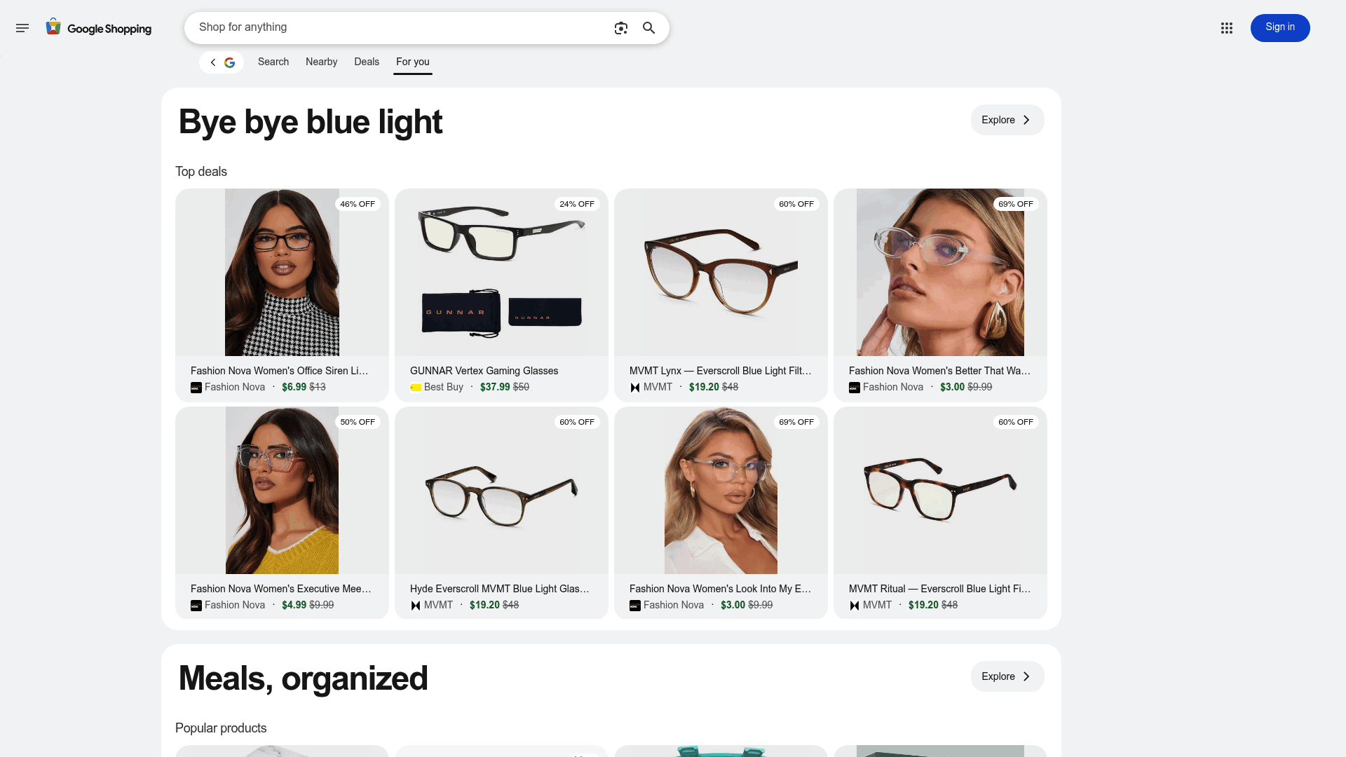Click MVMT icon on Ritual listing
Image resolution: width=1346 pixels, height=757 pixels.
click(855, 606)
